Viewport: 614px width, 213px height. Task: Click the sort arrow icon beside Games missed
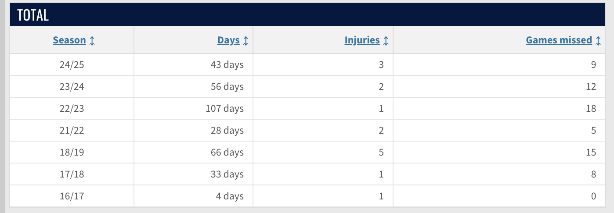(598, 41)
